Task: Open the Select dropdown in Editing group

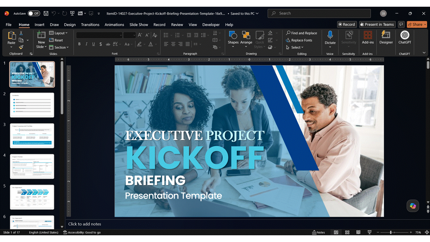Action: pos(295,47)
